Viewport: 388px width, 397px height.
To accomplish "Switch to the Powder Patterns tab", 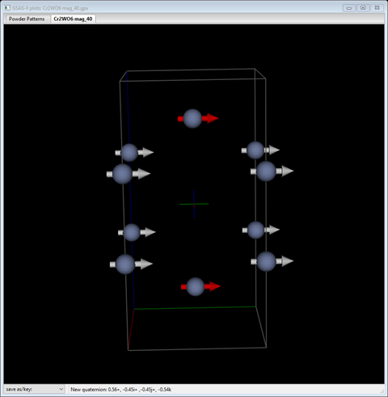I will point(27,19).
